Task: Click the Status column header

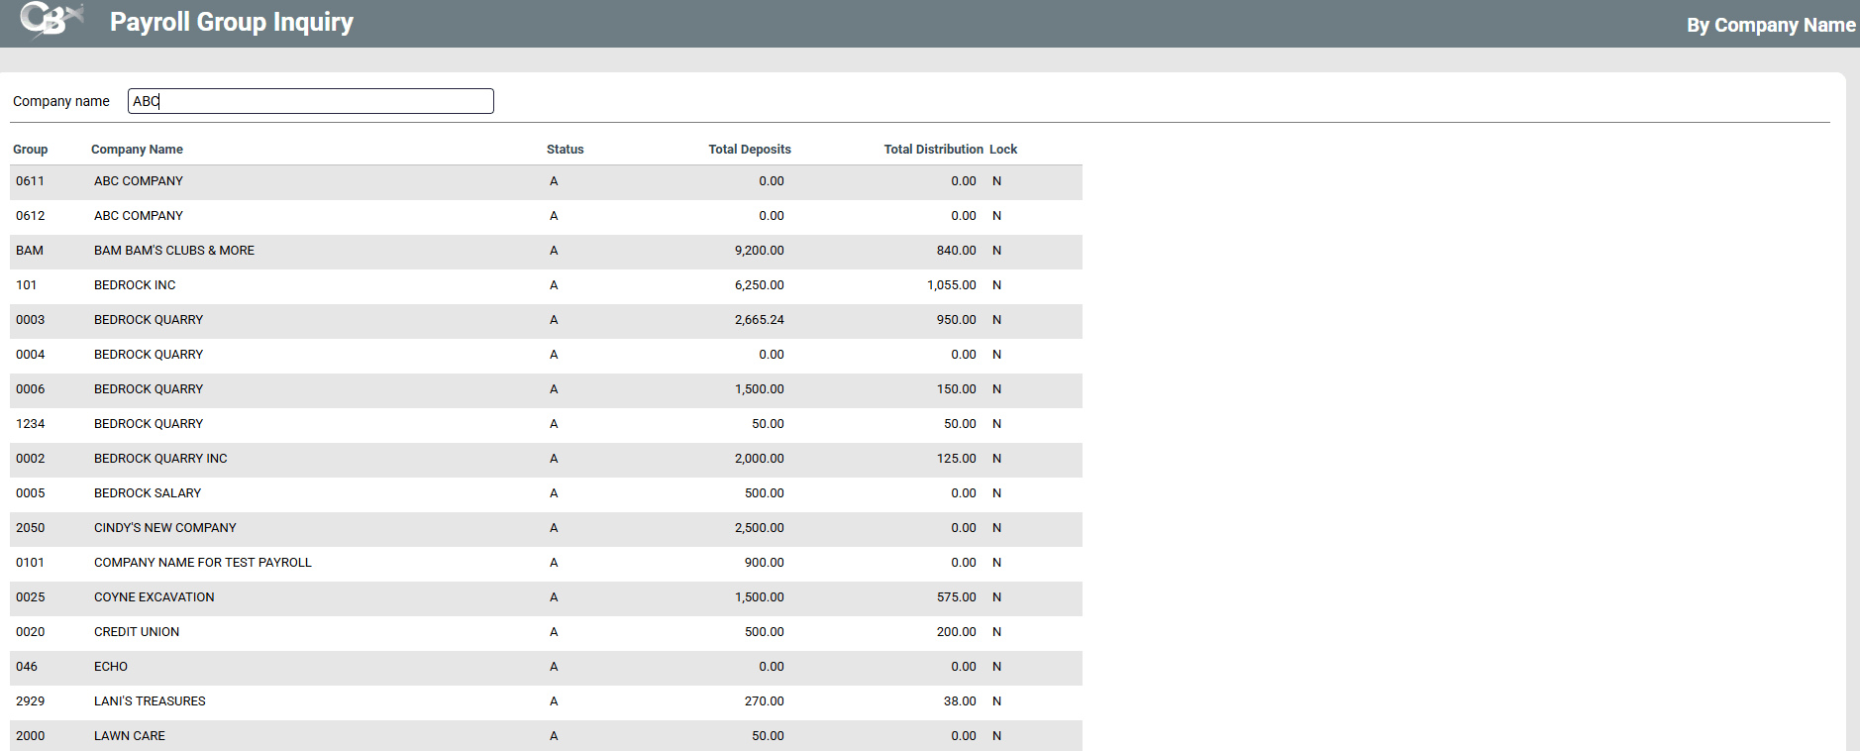Action: click(565, 150)
